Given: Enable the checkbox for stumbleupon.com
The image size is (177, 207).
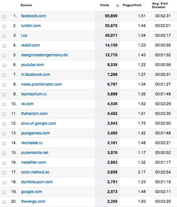Looking at the screenshot, I should pyautogui.click(x=4, y=183).
